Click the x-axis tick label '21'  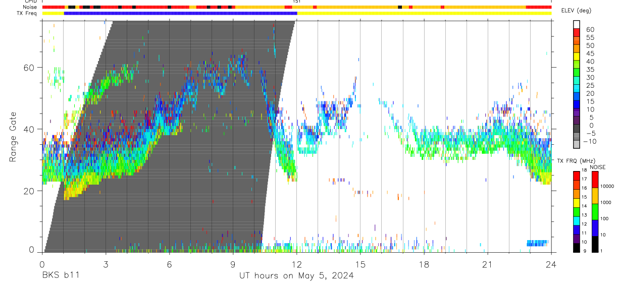487,264
